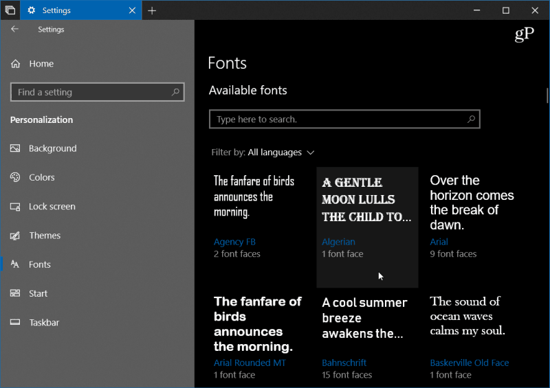The image size is (550, 388).
Task: Focus the Find a setting field
Action: tap(98, 92)
